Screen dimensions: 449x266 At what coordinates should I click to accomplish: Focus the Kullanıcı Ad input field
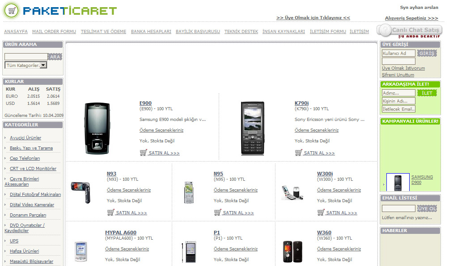coord(398,53)
